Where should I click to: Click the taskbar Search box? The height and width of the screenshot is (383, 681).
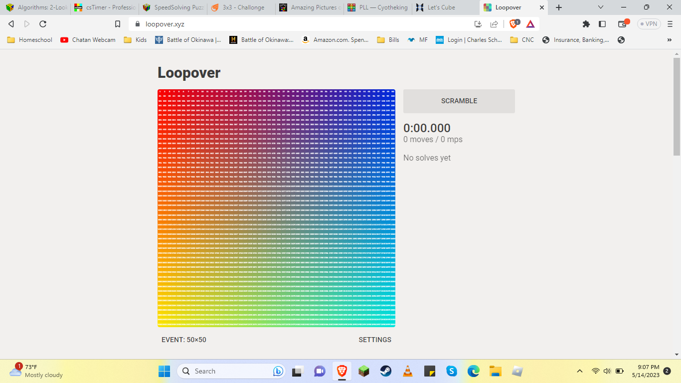(231, 371)
